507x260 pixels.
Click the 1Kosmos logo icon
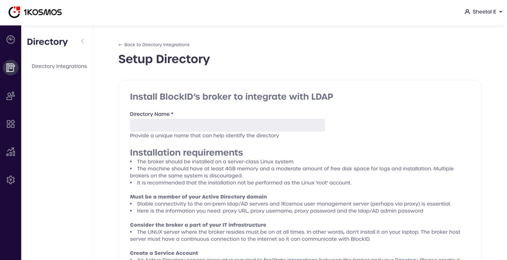(14, 12)
